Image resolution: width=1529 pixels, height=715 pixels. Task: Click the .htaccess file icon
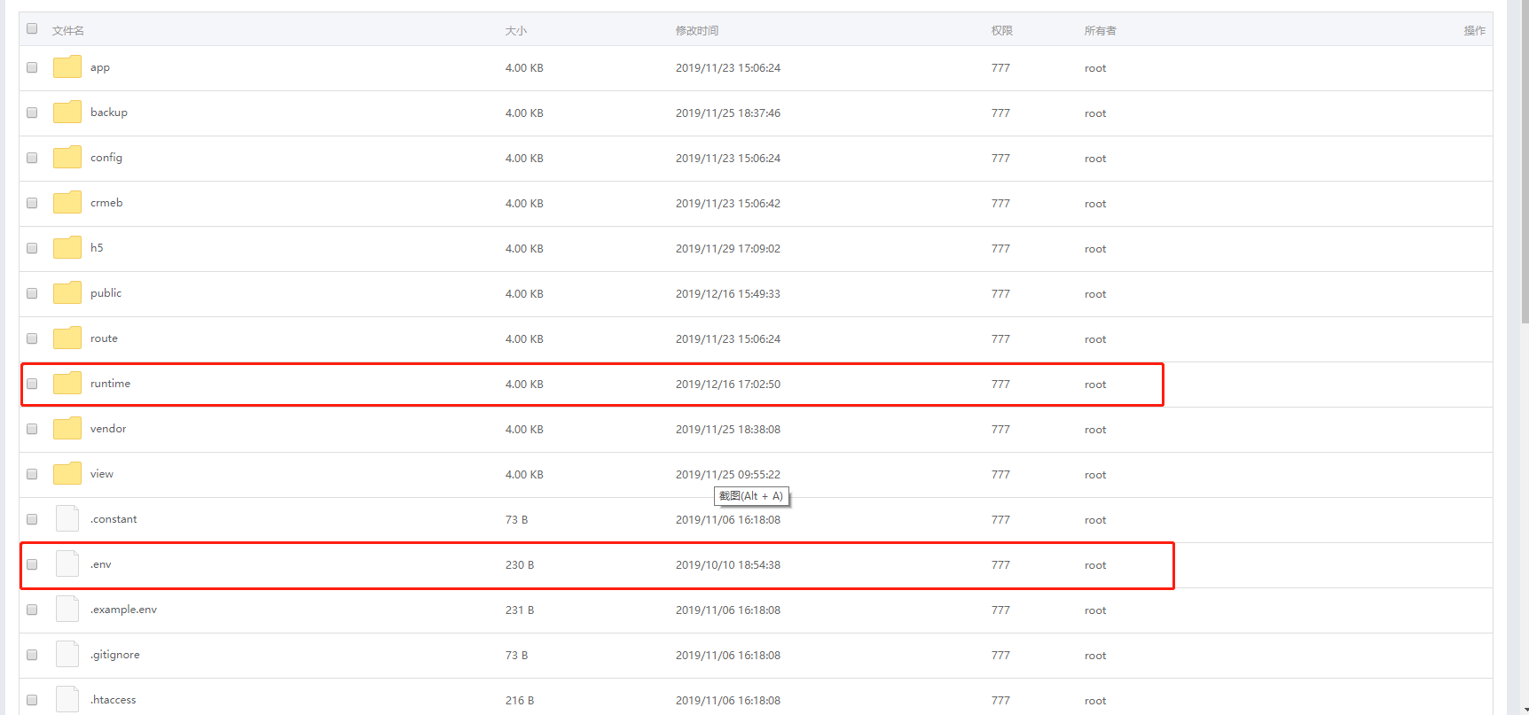(x=67, y=699)
